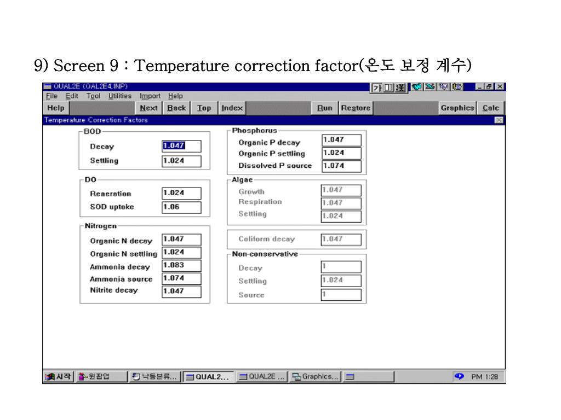Click the half/full width IME icon

pyautogui.click(x=388, y=87)
